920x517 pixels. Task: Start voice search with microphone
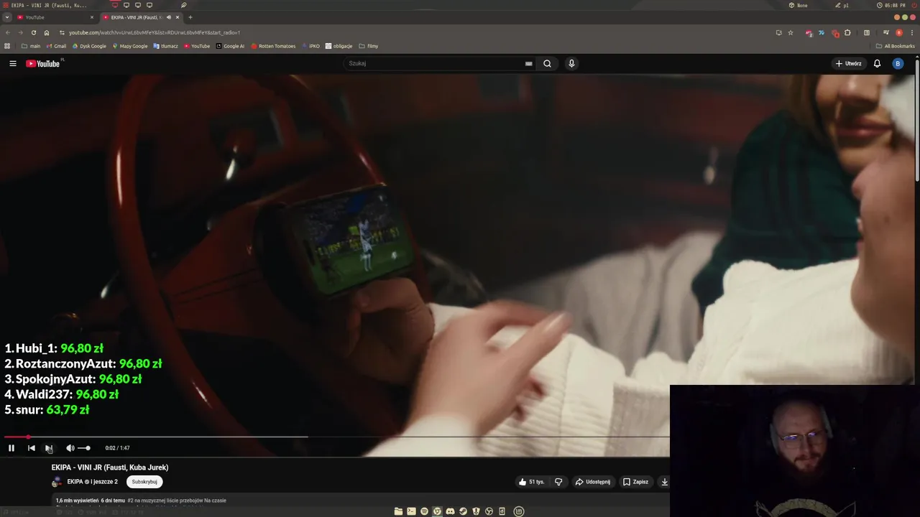[x=571, y=63]
